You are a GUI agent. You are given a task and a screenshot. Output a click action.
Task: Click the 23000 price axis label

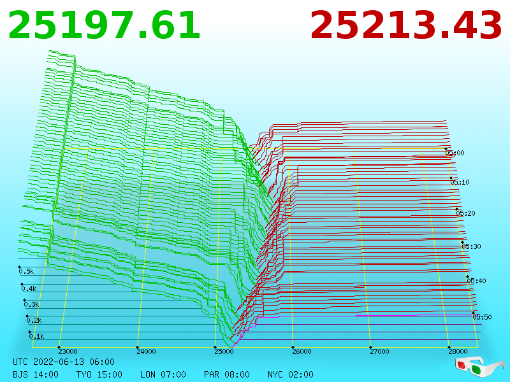tap(68, 351)
